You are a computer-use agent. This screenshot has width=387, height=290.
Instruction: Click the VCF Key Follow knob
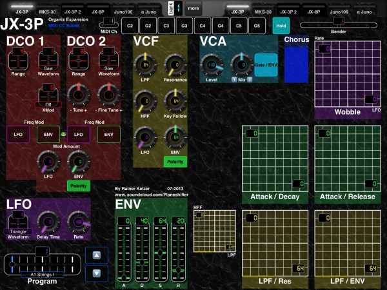tap(175, 101)
